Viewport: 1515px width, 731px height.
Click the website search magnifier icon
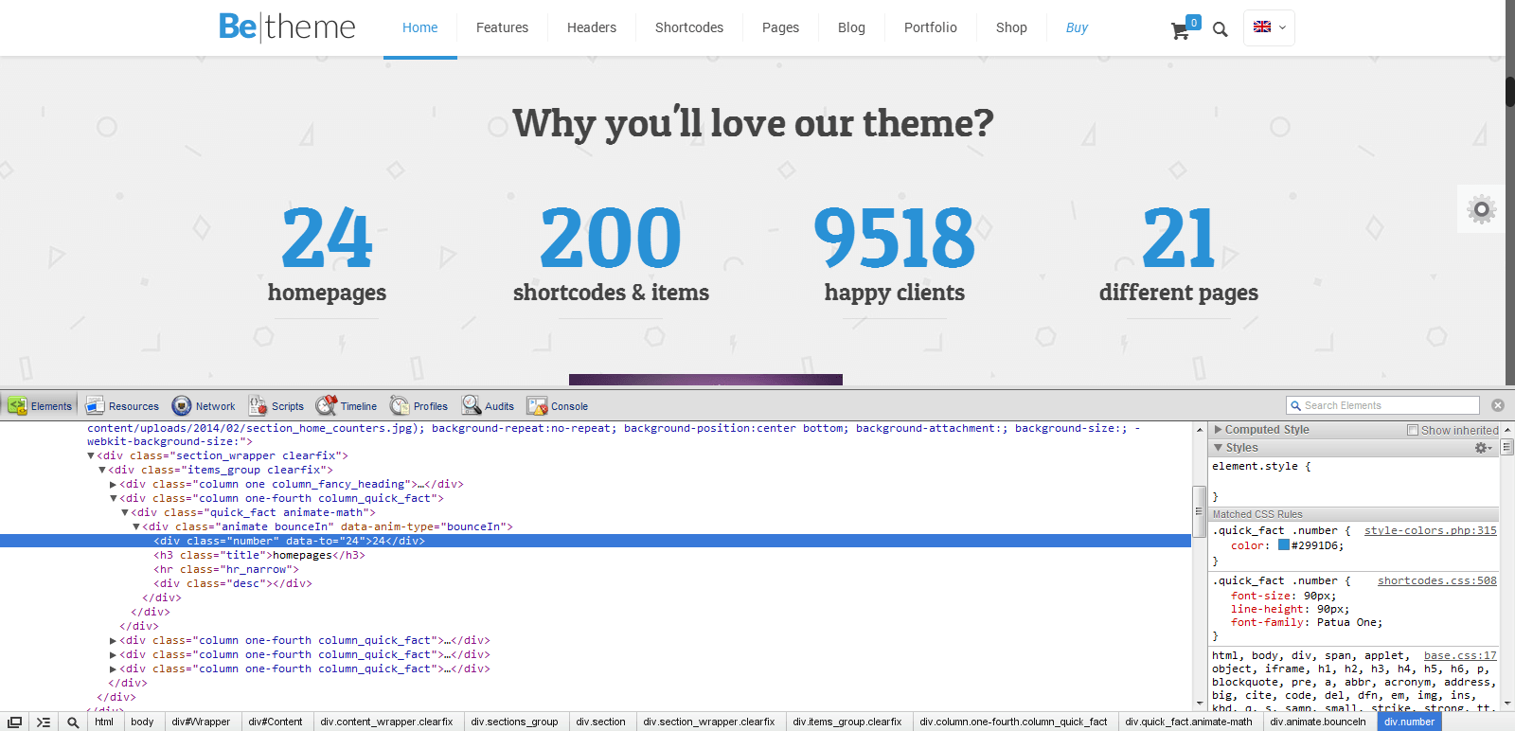click(1221, 29)
